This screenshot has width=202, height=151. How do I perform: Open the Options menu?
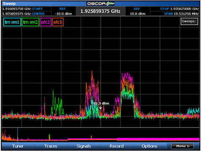(149, 146)
